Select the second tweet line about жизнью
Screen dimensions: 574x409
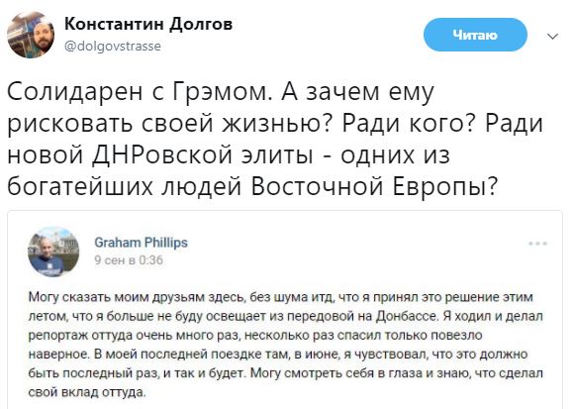click(275, 124)
